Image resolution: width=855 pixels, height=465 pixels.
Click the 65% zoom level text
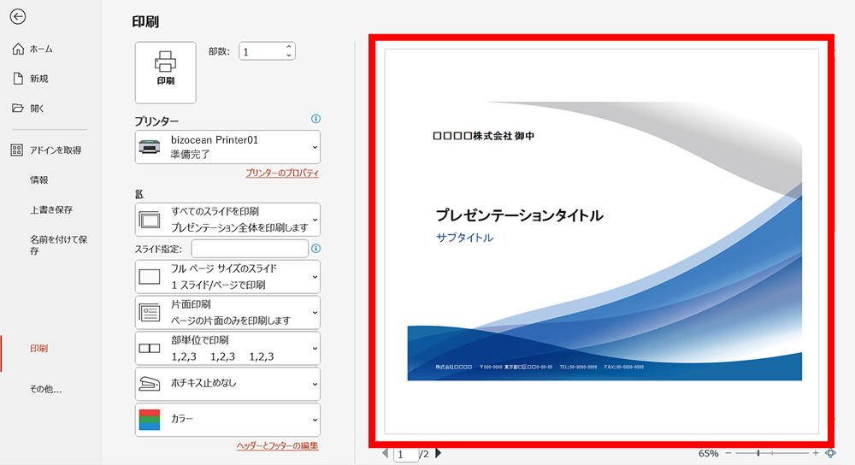click(x=708, y=454)
